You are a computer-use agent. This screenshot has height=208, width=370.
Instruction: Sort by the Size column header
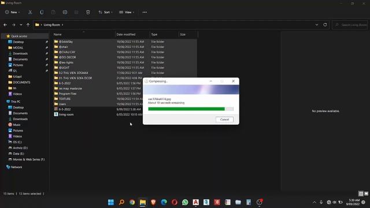(x=188, y=35)
